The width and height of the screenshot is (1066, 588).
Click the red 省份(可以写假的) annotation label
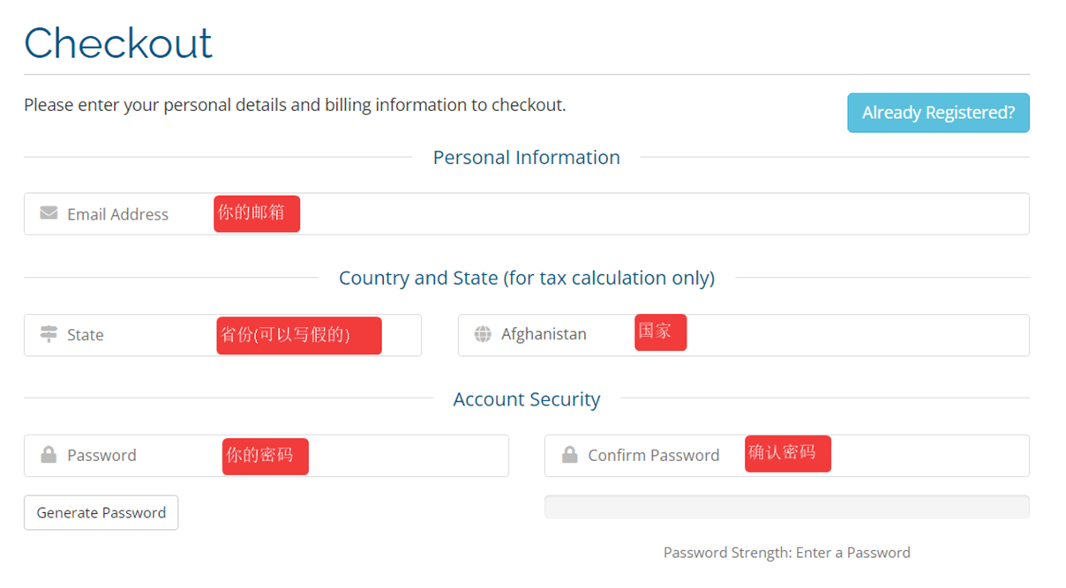click(299, 336)
